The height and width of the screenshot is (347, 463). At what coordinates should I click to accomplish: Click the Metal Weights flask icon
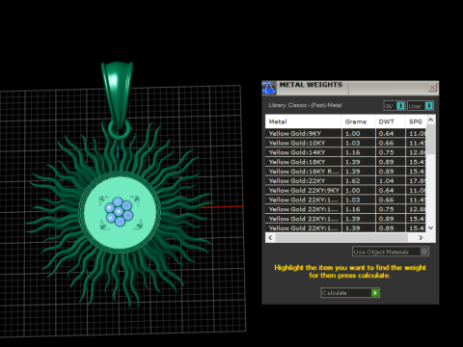269,88
